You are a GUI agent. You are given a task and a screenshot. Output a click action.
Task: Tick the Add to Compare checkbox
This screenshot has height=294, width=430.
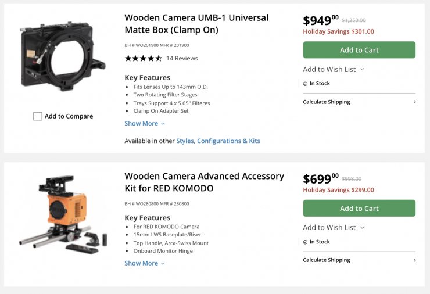[x=38, y=116]
